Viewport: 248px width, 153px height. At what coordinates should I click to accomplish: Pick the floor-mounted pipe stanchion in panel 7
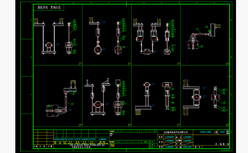pos(143,98)
